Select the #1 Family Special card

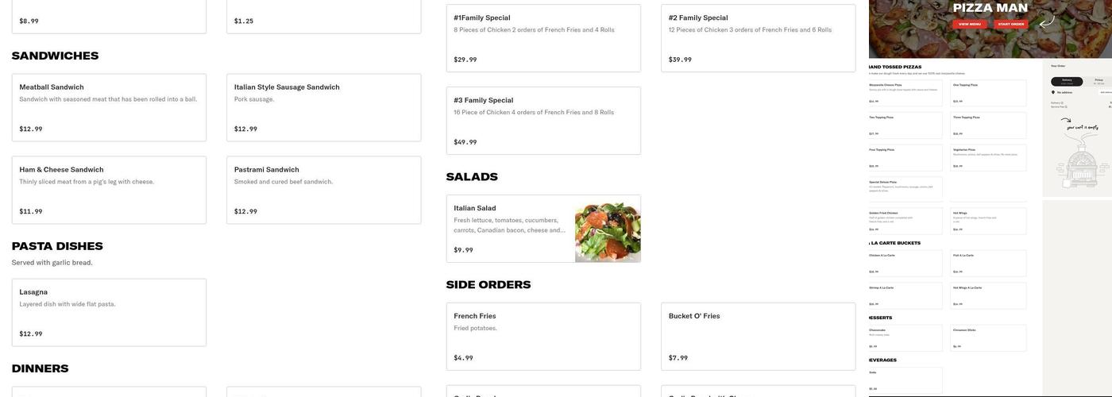pyautogui.click(x=543, y=38)
